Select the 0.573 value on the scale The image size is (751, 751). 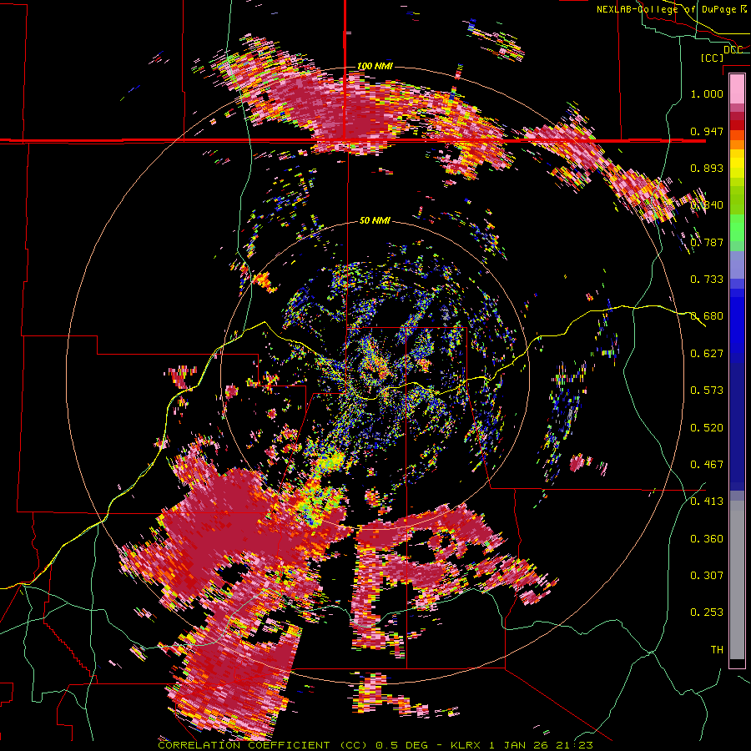pos(707,391)
